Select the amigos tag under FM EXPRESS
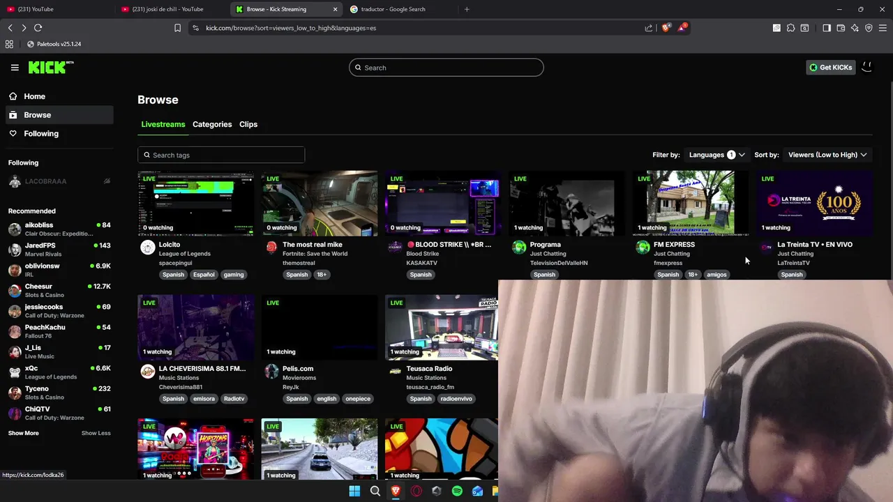893x502 pixels. point(716,275)
